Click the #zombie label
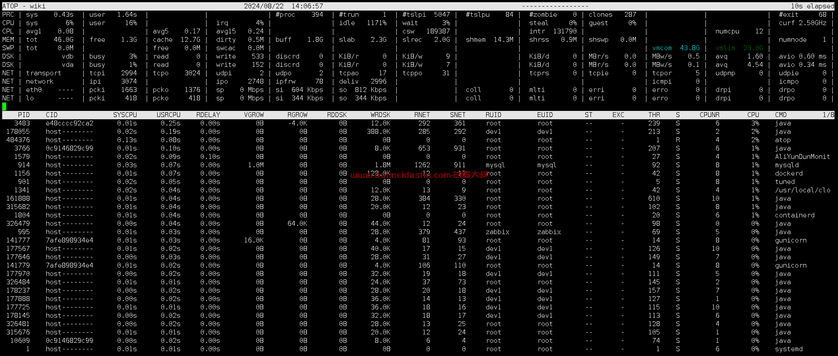This screenshot has height=356, width=838. (x=543, y=15)
